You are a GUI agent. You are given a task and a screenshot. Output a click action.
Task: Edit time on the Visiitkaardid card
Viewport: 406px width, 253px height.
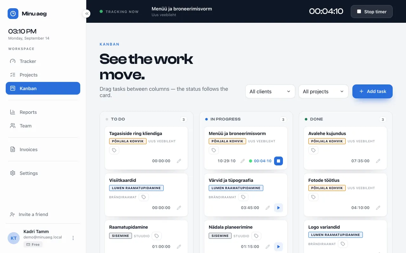pyautogui.click(x=179, y=208)
